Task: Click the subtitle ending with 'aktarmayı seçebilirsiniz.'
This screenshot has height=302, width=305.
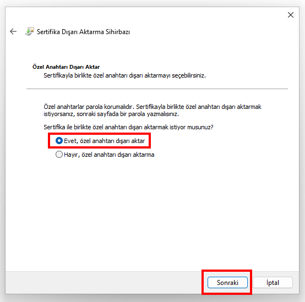Action: [124, 75]
